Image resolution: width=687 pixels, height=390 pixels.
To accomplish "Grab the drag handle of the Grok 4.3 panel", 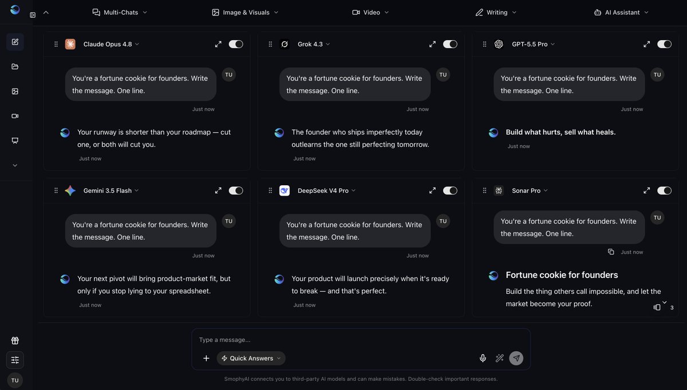I will [270, 44].
